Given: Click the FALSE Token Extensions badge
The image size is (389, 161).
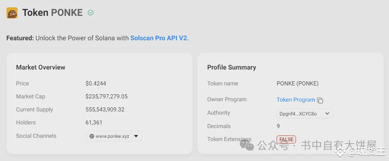Looking at the screenshot, I should 286,139.
